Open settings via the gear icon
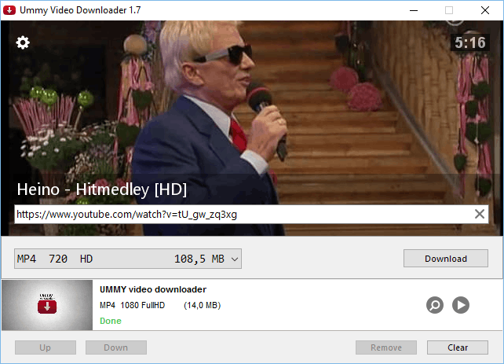The width and height of the screenshot is (504, 364). tap(23, 42)
